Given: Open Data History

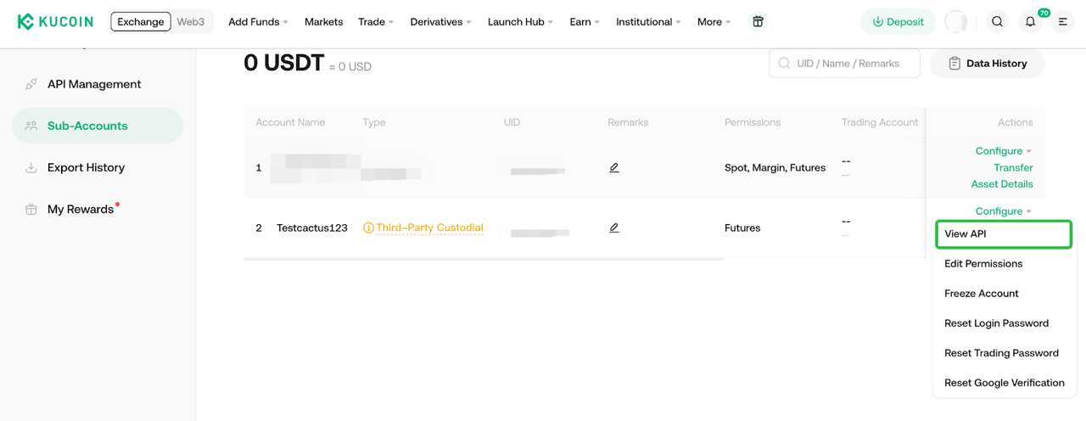Looking at the screenshot, I should click(x=987, y=63).
